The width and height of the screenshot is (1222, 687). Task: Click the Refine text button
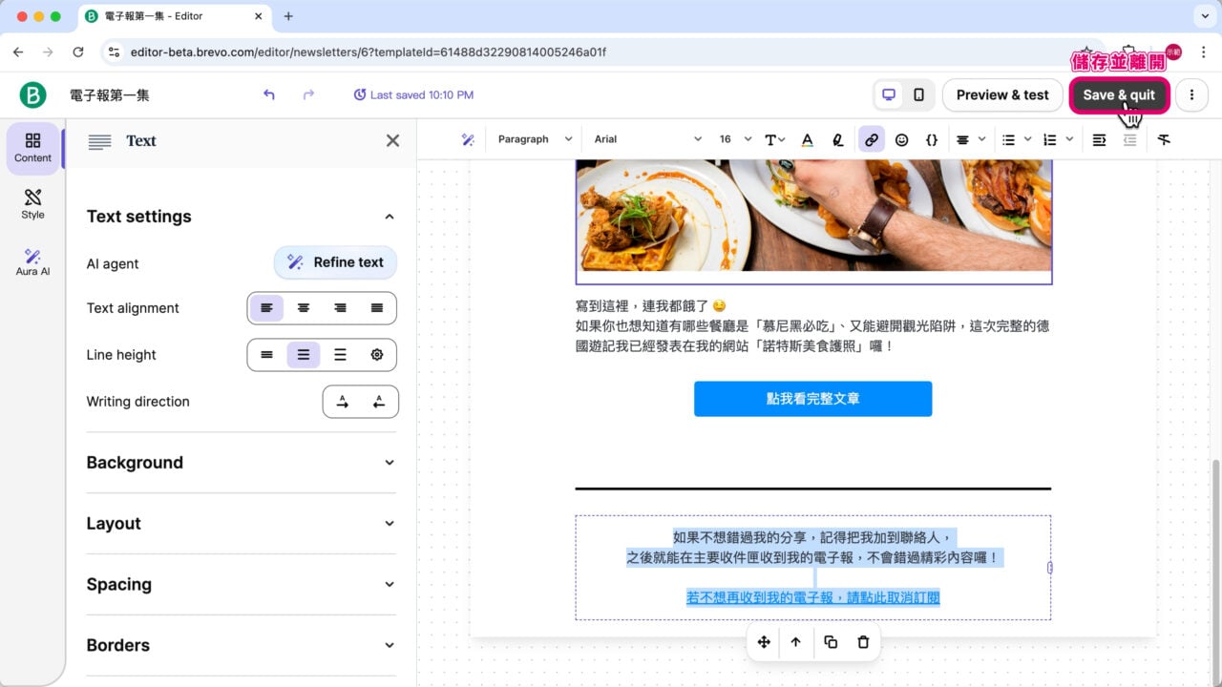[335, 262]
